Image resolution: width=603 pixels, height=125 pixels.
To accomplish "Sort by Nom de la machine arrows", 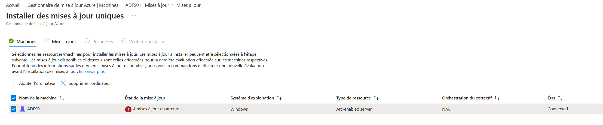I will 62,98.
